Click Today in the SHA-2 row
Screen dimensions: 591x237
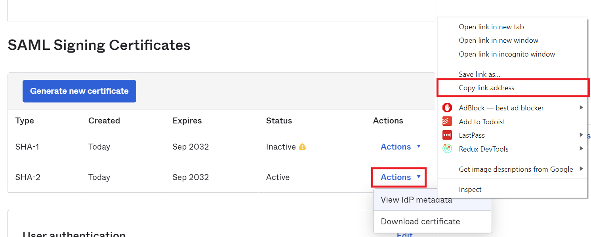point(99,177)
